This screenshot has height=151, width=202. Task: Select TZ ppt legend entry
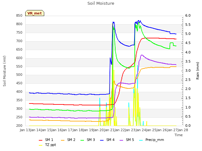[47, 145]
